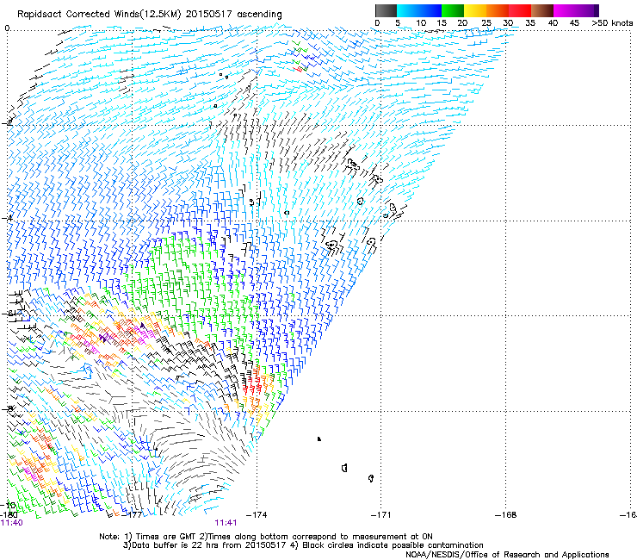Click the time label '11:40'
Screen dimensions: 637x560
coord(12,523)
